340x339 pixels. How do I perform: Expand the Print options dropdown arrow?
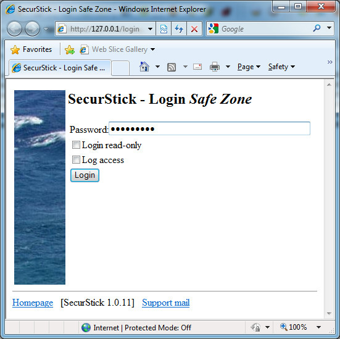228,67
